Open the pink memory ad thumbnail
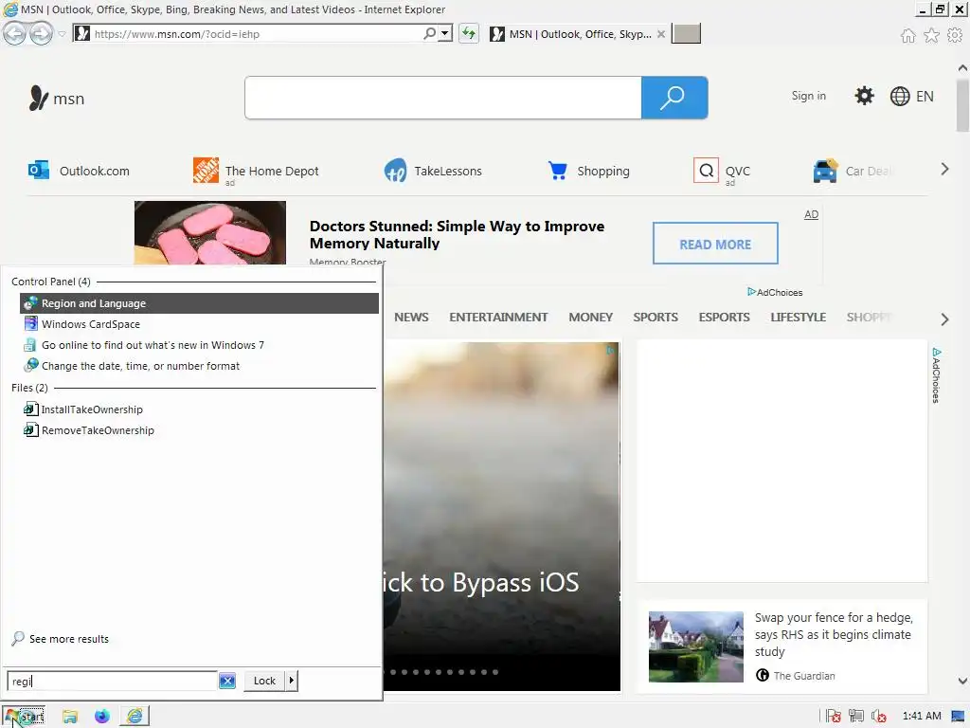Screen dimensions: 970x728 point(210,233)
